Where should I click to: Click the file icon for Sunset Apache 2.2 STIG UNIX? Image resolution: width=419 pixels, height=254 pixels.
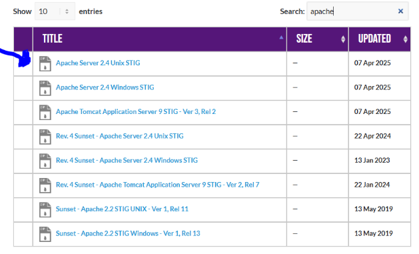[x=45, y=209]
